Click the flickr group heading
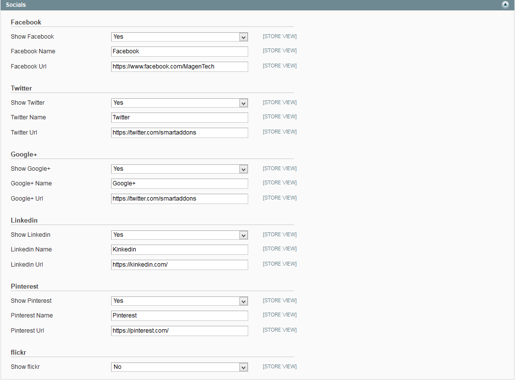515x384 pixels. [x=19, y=352]
